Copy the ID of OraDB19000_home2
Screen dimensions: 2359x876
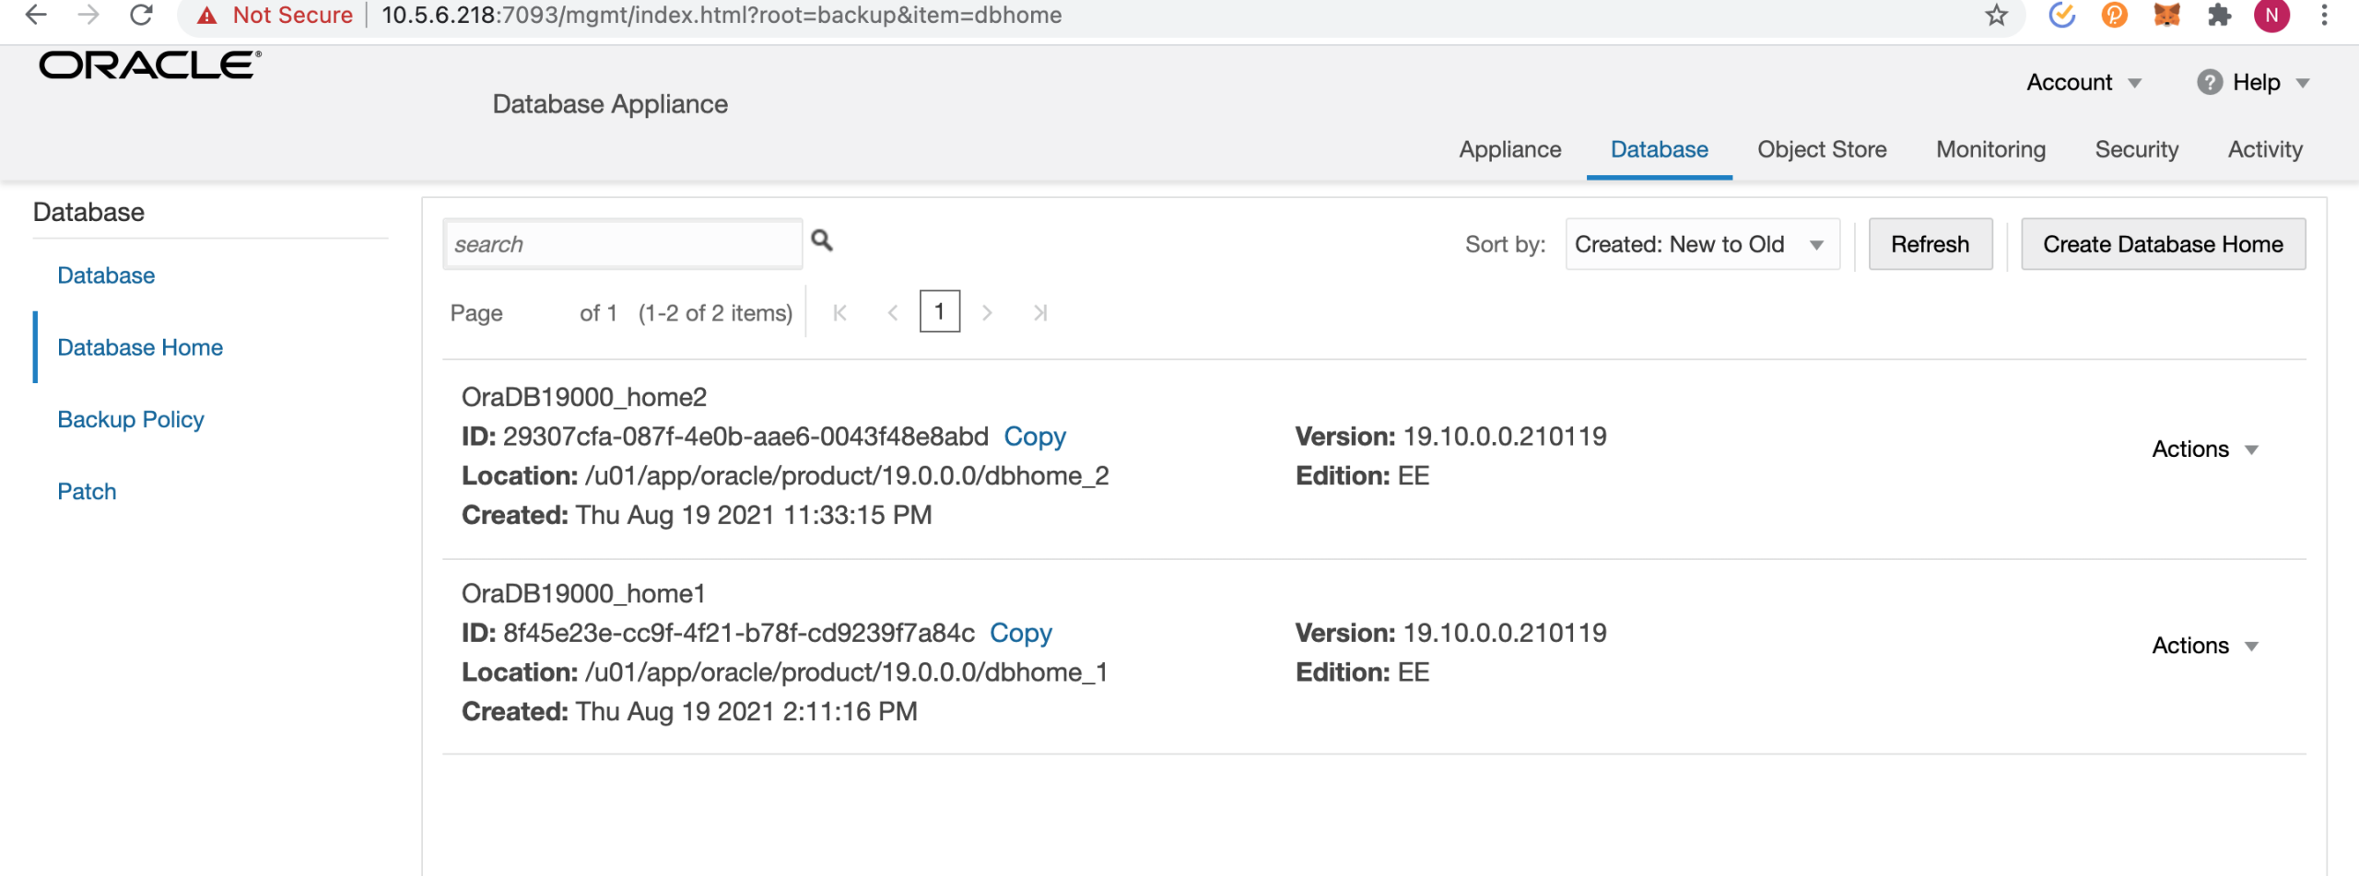click(x=1035, y=437)
